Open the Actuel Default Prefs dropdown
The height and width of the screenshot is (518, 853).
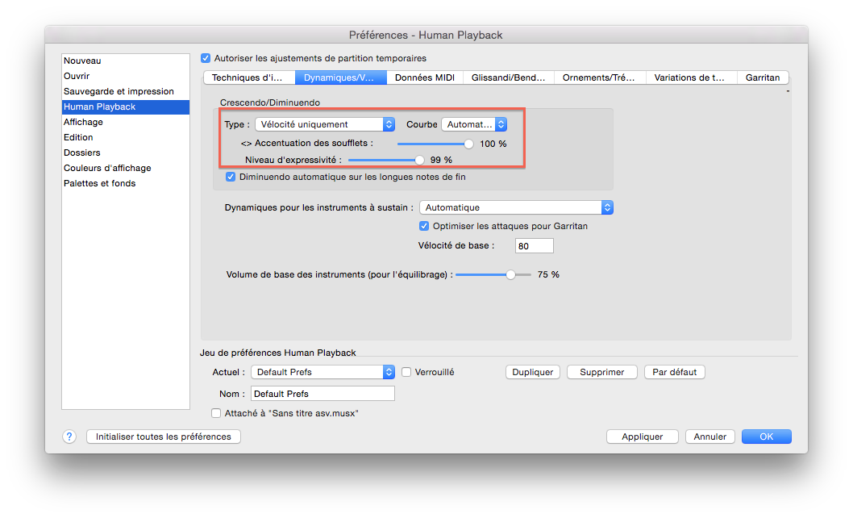point(322,372)
